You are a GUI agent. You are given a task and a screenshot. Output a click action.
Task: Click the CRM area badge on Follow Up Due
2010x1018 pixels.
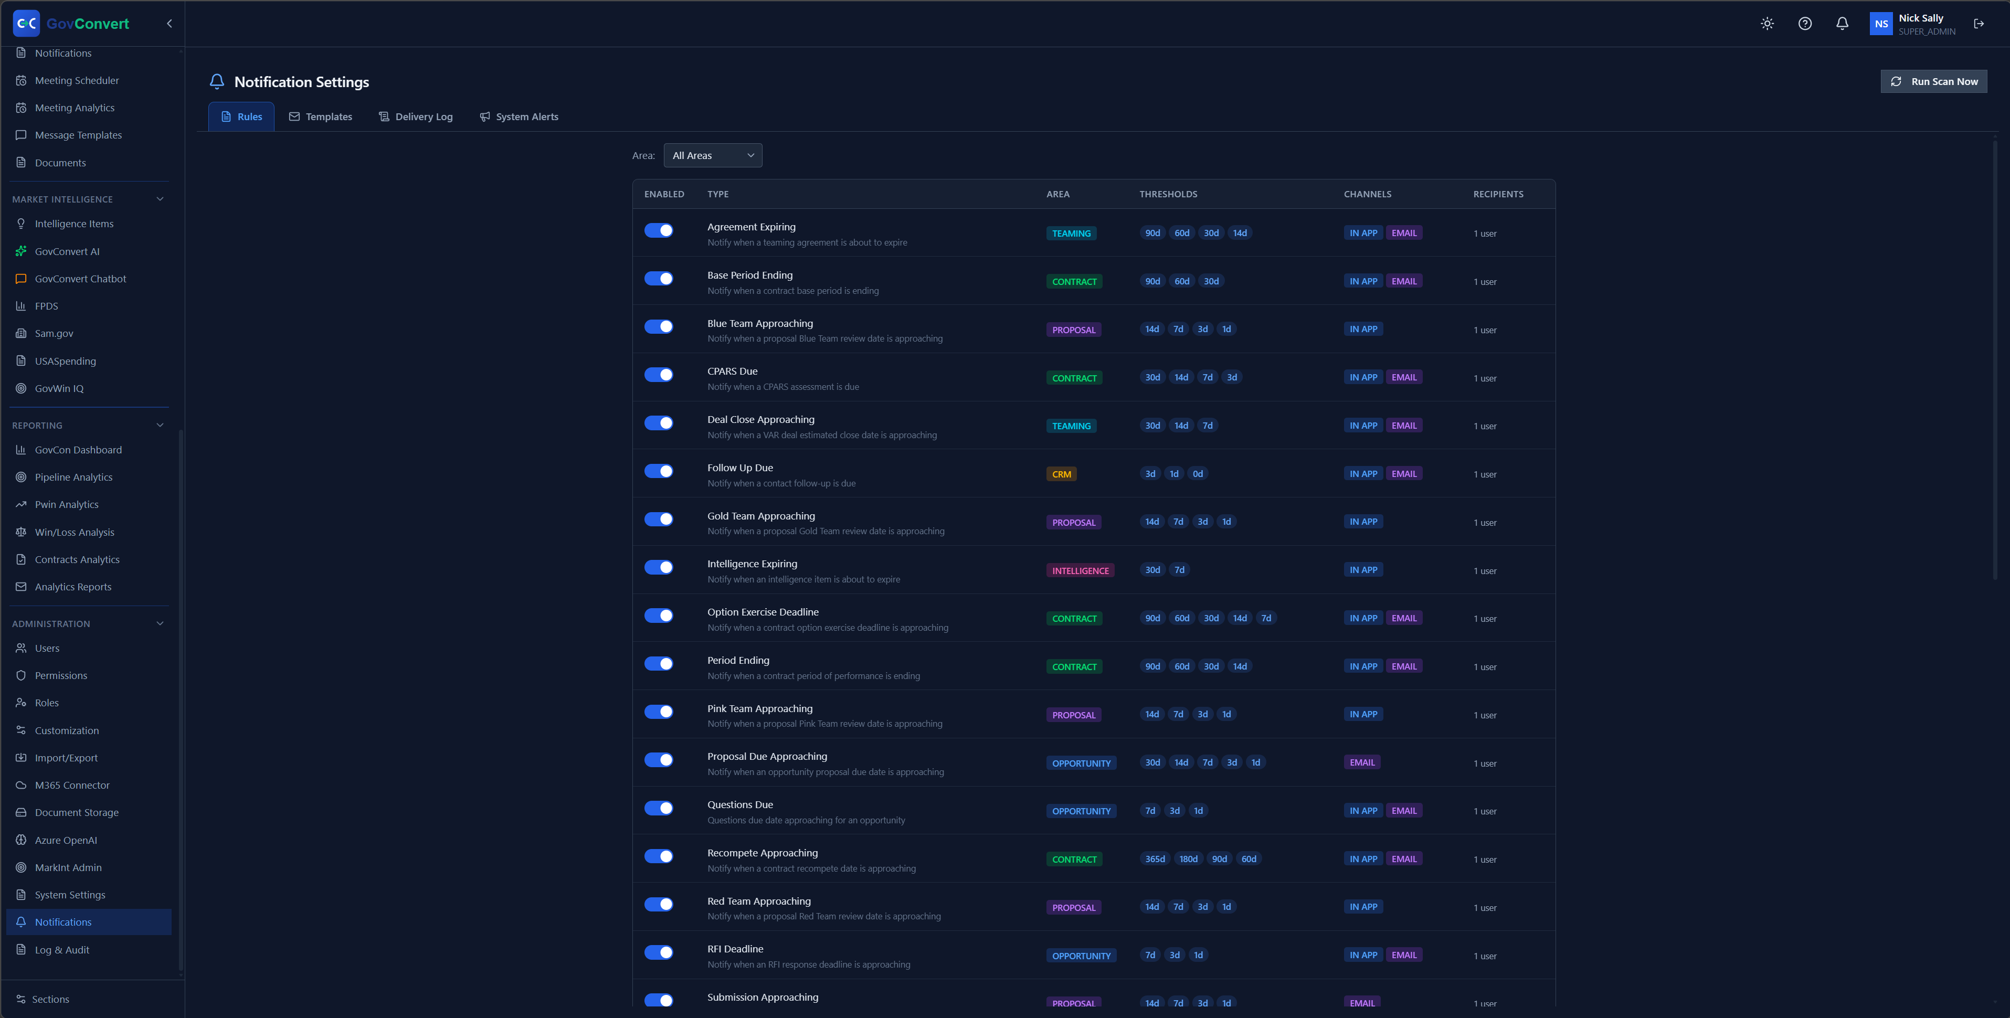click(1061, 474)
